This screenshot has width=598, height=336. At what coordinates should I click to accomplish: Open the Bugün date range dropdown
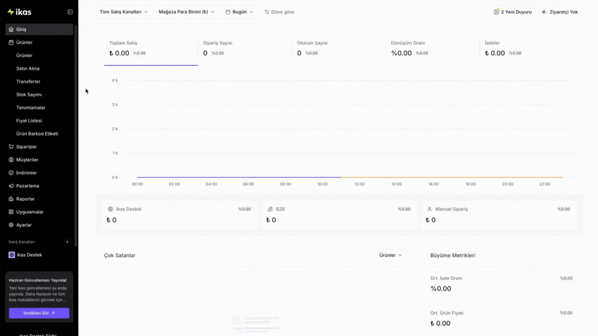pos(239,12)
